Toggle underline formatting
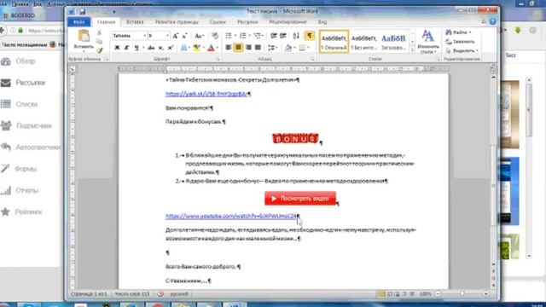546x307 pixels. click(136, 48)
